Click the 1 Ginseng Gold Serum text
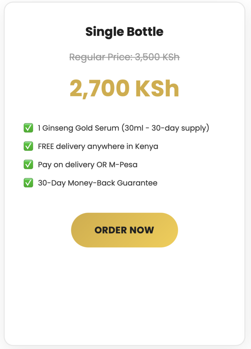251x349 pixels. [x=78, y=128]
